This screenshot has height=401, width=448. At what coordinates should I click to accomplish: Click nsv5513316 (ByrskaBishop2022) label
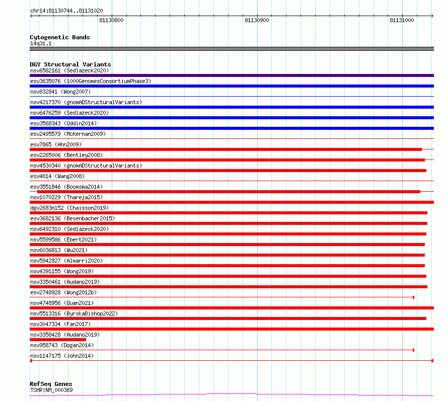[74, 313]
